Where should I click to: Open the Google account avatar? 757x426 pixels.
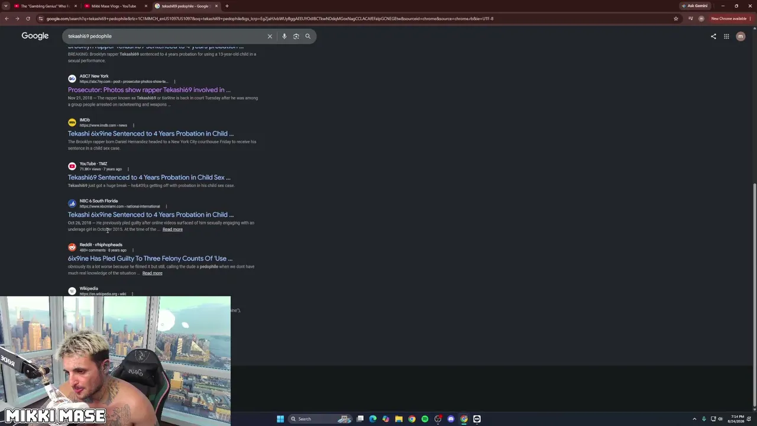pyautogui.click(x=740, y=36)
